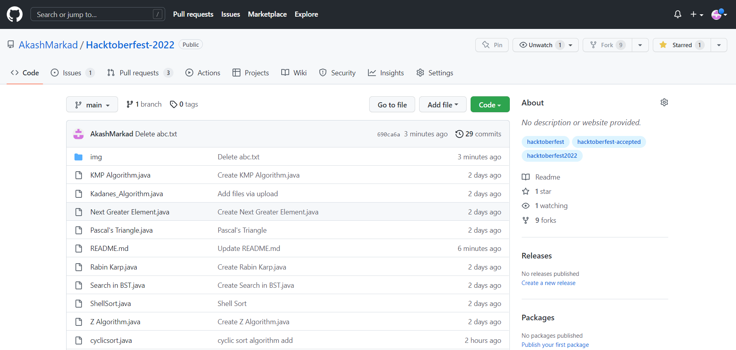736x350 pixels.
Task: Open the repository Pull requests tab
Action: [x=140, y=73]
